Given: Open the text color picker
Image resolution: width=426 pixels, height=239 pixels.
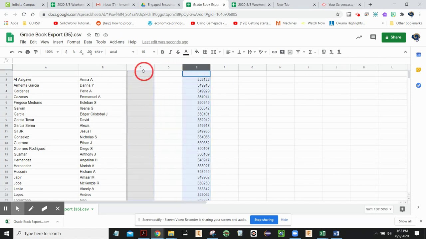Looking at the screenshot, I should pos(186,52).
